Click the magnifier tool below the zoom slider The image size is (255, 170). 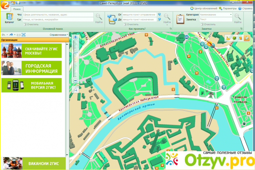coord(75,89)
